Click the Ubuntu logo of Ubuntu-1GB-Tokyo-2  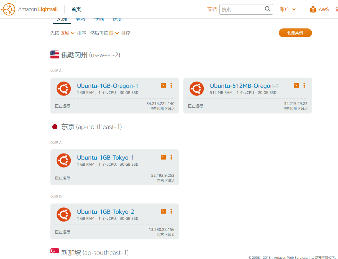64,215
